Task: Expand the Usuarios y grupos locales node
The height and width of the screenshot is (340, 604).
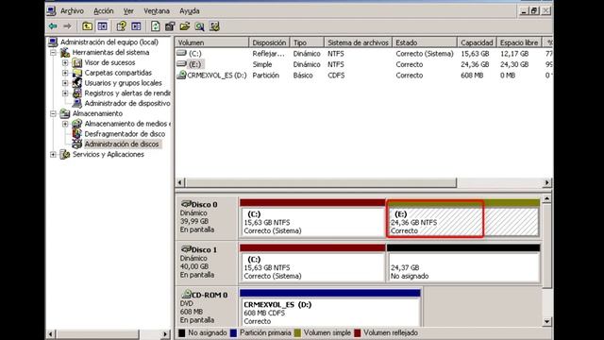Action: tap(65, 83)
